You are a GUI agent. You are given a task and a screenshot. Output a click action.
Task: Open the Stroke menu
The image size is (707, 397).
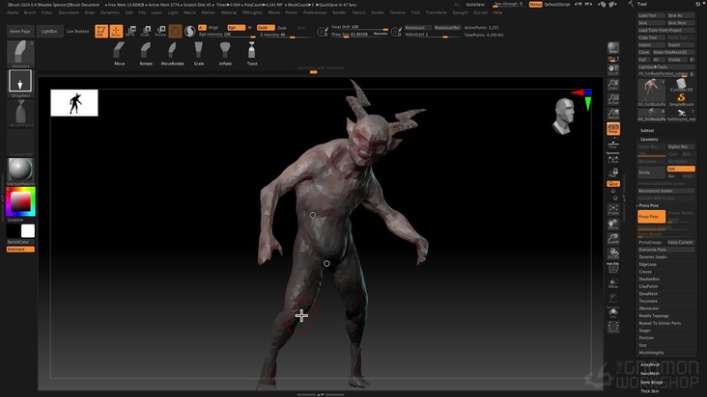coord(377,13)
